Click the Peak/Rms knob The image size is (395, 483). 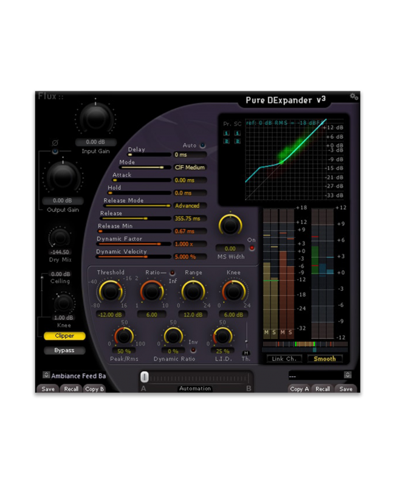tap(124, 336)
